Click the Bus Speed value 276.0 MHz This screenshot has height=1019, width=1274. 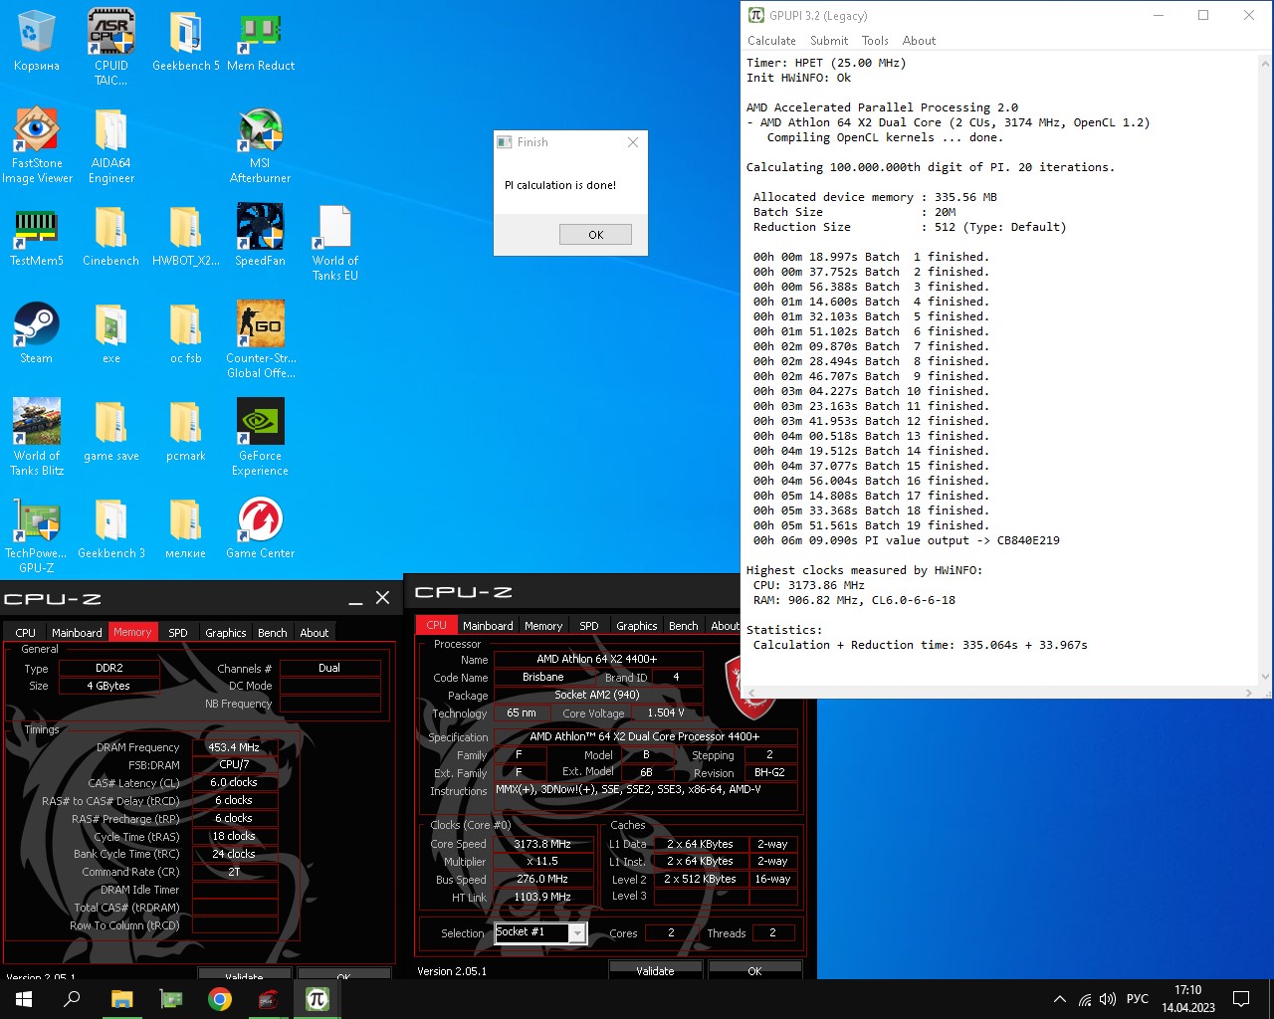[x=542, y=880]
